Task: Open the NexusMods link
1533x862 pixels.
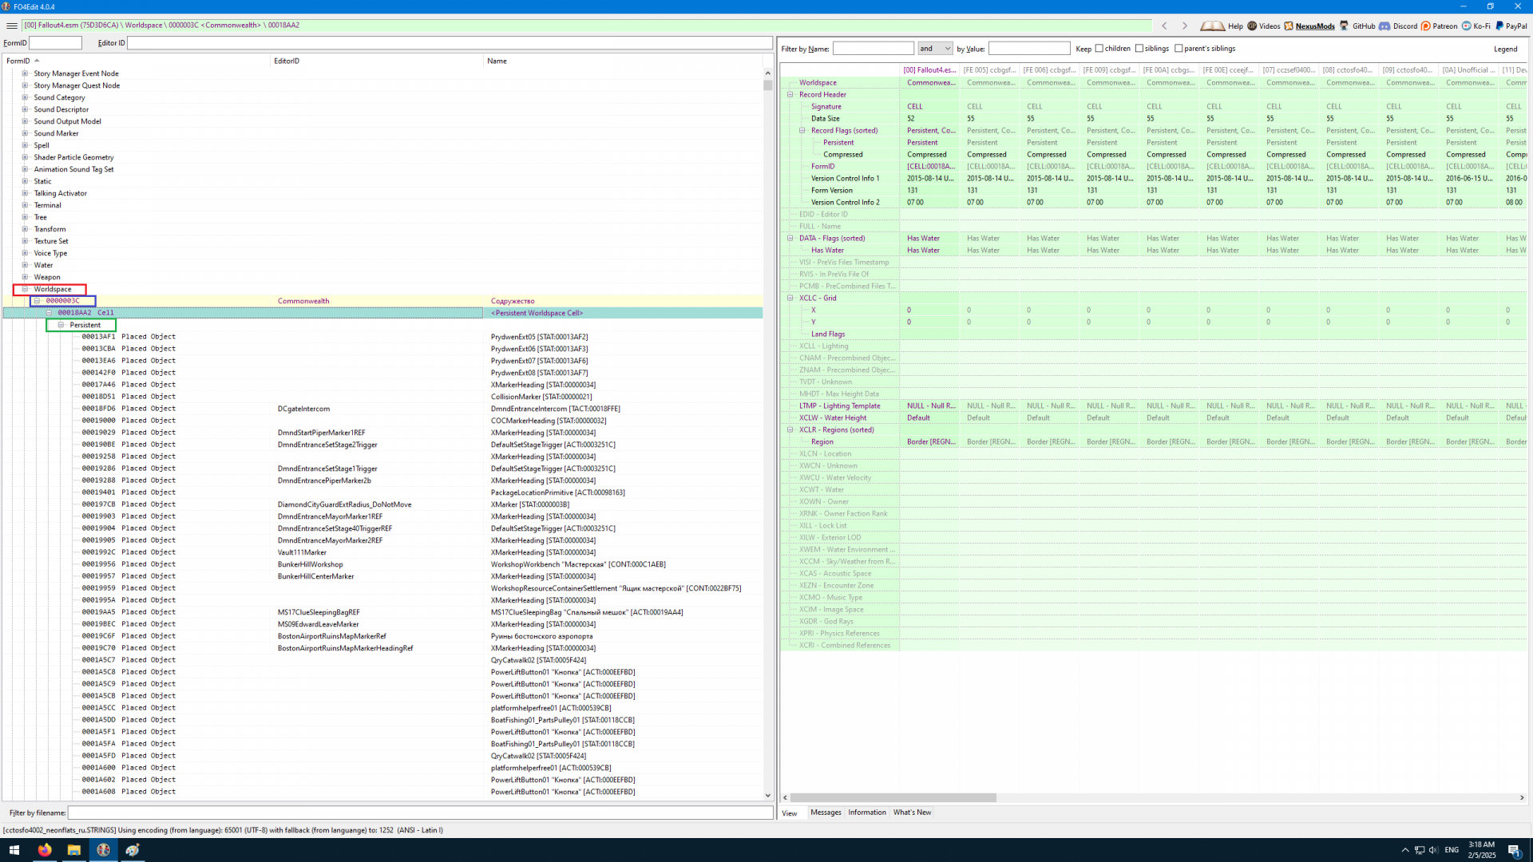Action: (x=1314, y=26)
